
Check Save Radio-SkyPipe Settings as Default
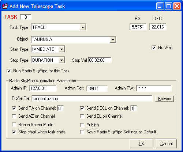coord(82,132)
